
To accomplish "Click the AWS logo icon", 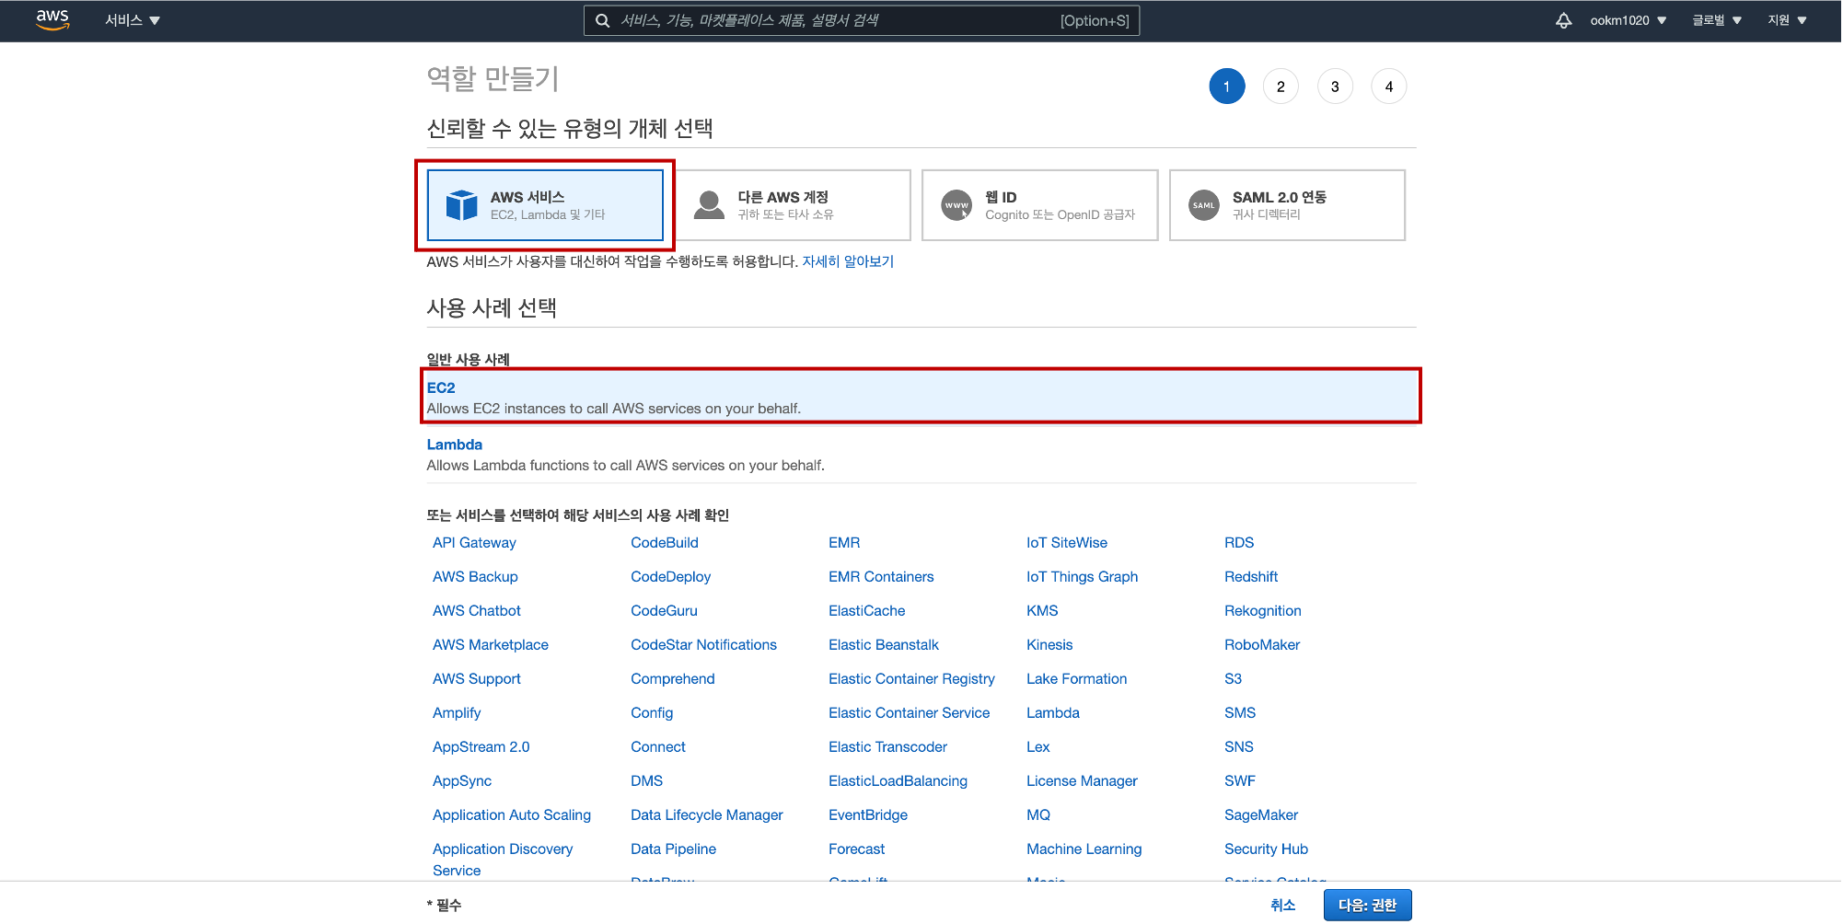I will (x=52, y=20).
